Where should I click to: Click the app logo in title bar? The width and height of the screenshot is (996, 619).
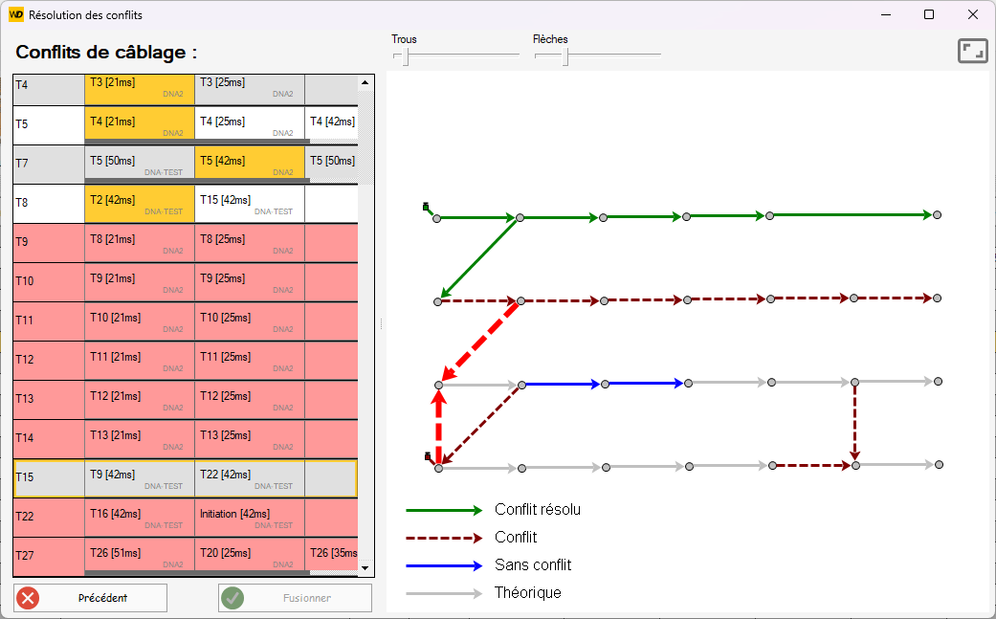pos(15,15)
